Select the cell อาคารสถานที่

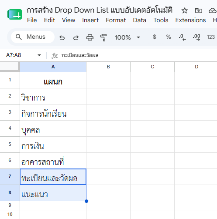tap(53, 161)
